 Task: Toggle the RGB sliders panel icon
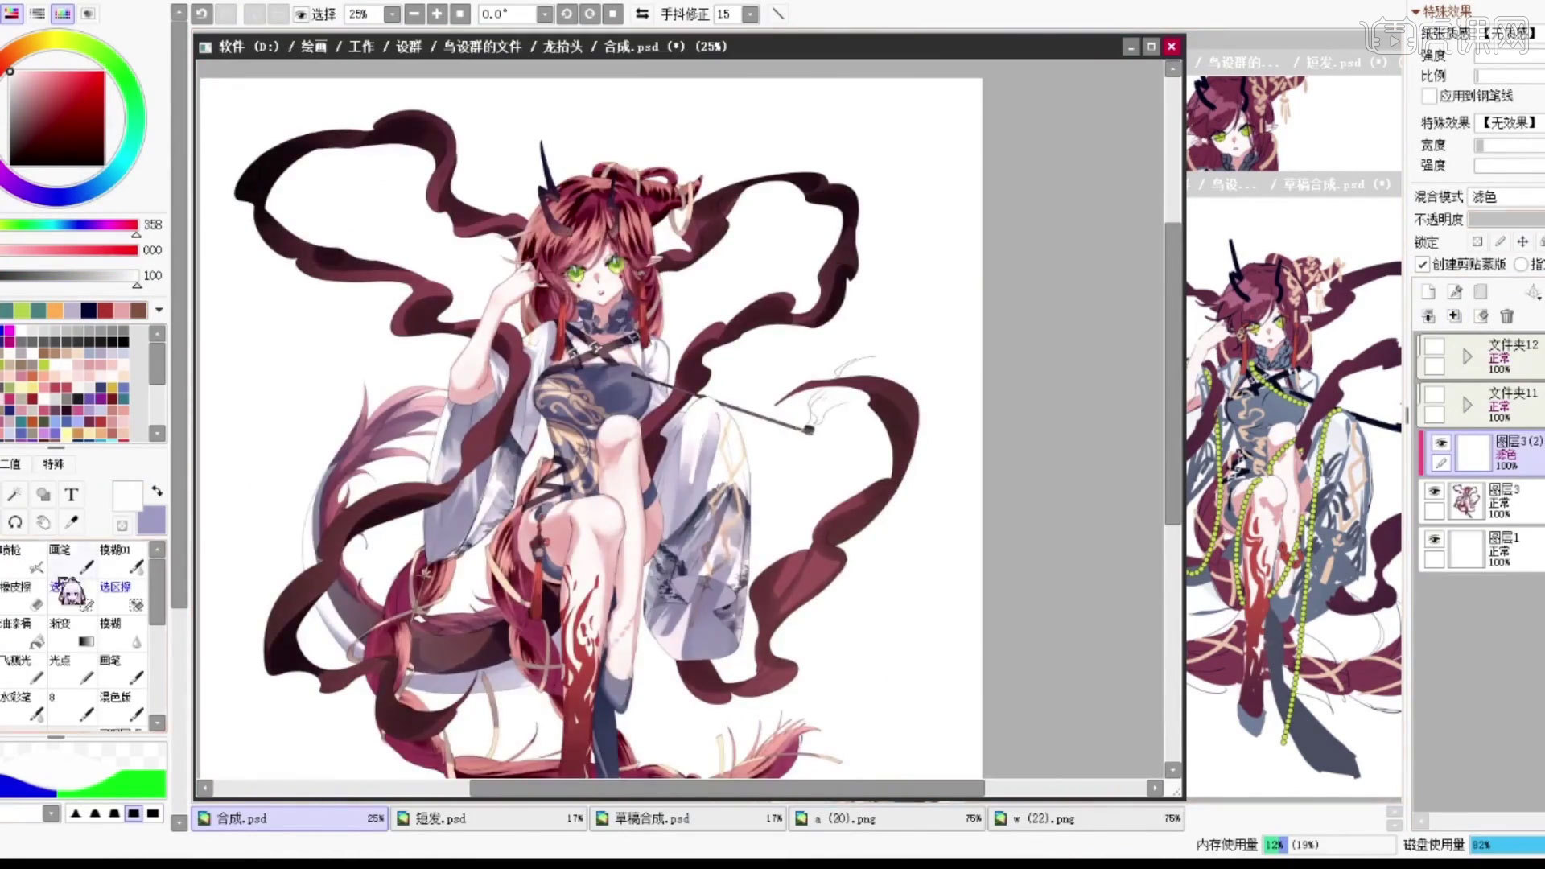point(37,14)
